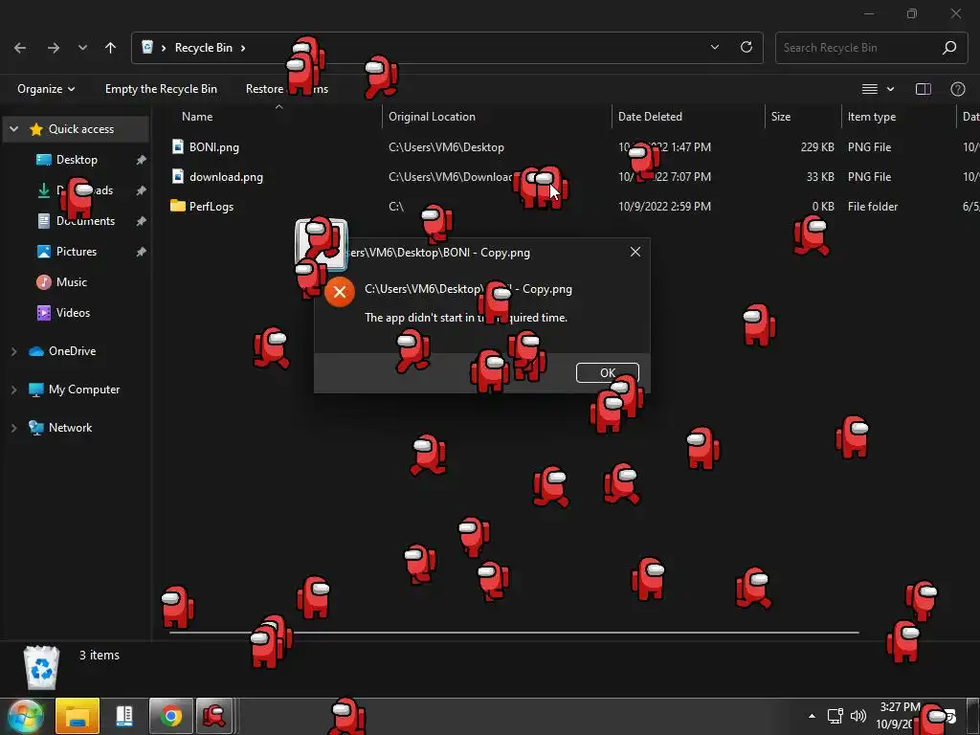This screenshot has height=735, width=980.
Task: Show hidden system tray icons
Action: tap(812, 716)
